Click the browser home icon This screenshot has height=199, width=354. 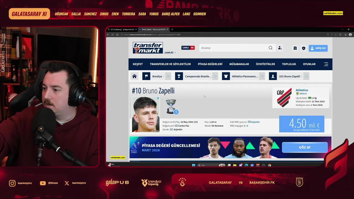[117, 35]
